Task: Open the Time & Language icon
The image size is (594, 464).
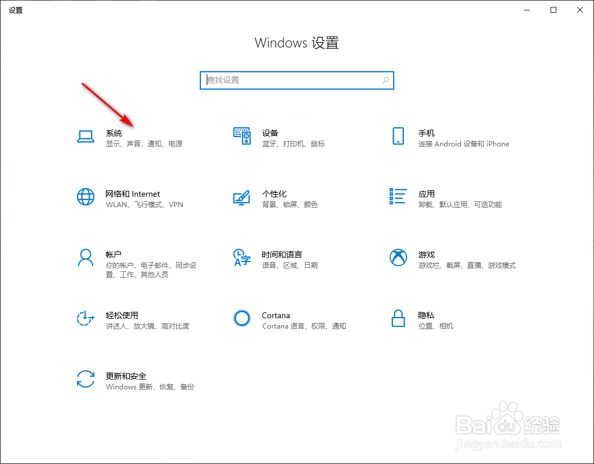Action: 242,257
